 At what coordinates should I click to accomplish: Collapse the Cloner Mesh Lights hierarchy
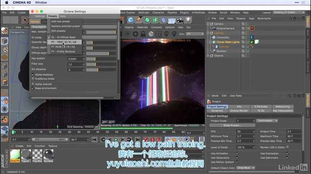tap(211, 42)
